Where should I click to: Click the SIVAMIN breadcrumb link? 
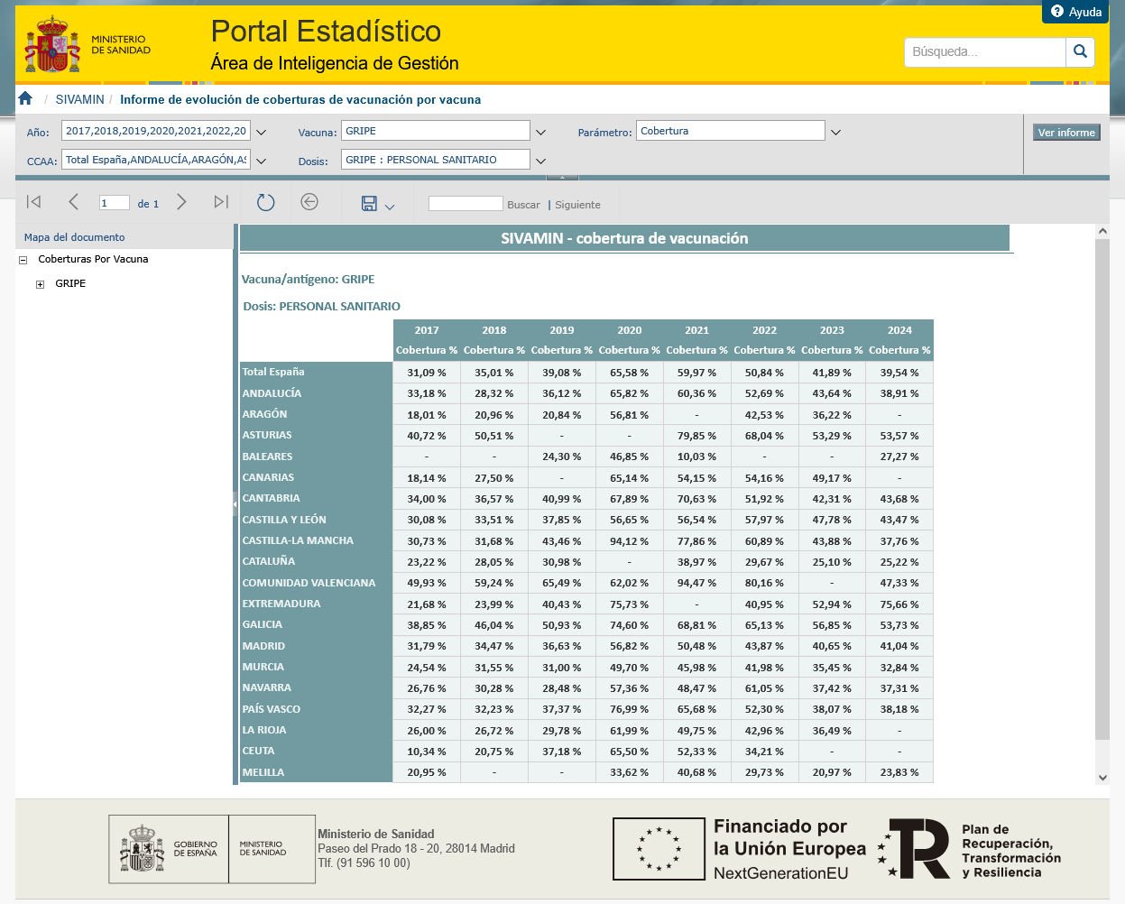point(79,99)
